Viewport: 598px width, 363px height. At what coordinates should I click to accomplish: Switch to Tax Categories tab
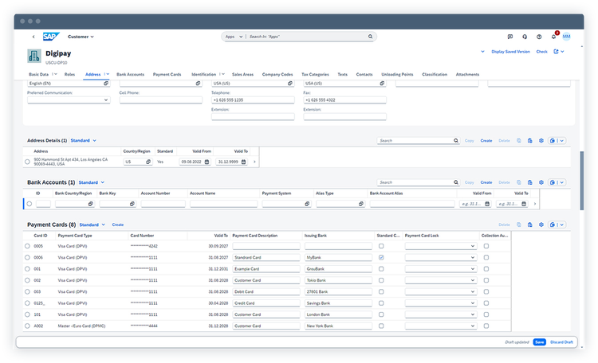(315, 74)
